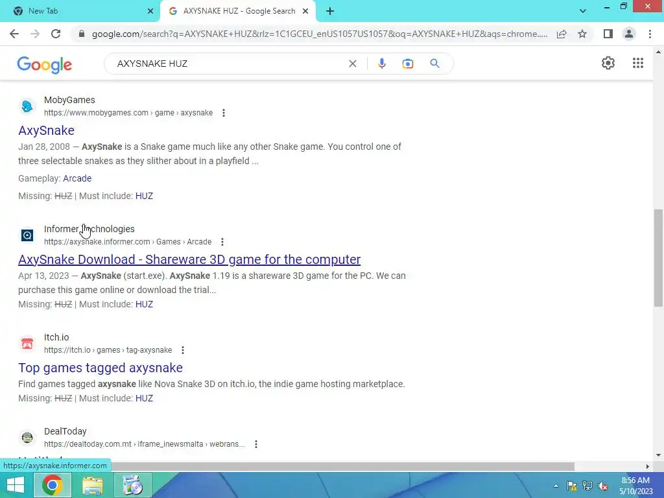Click the Itch.io site favicon
This screenshot has width=664, height=498.
click(x=27, y=344)
